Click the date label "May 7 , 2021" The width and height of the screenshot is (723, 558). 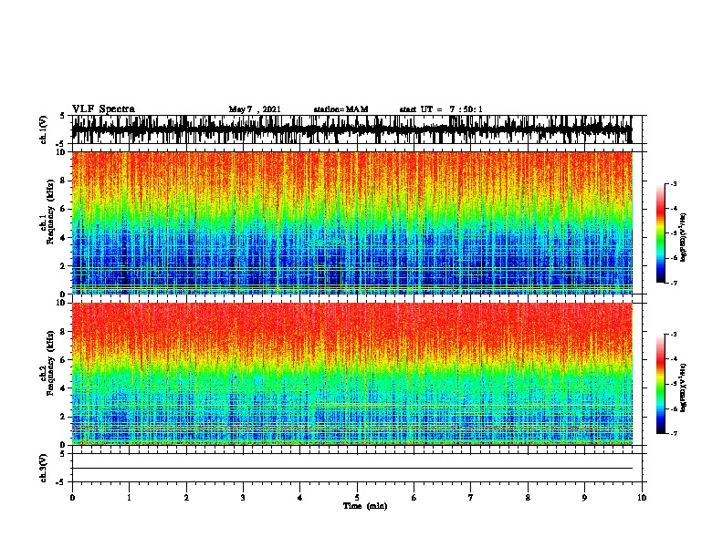(255, 109)
